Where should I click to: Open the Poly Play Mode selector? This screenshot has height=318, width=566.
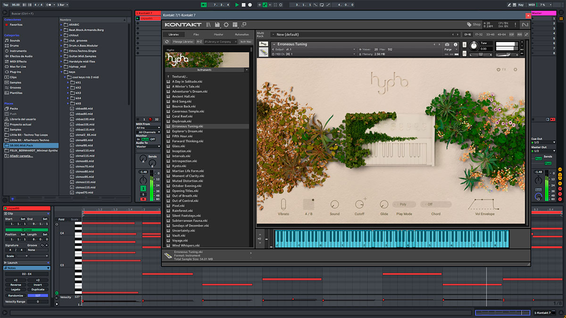[404, 204]
